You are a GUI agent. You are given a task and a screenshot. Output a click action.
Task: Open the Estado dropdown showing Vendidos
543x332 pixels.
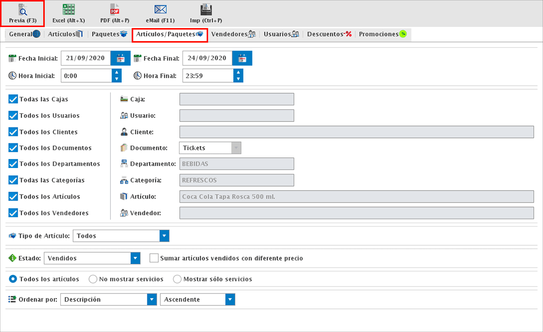135,258
